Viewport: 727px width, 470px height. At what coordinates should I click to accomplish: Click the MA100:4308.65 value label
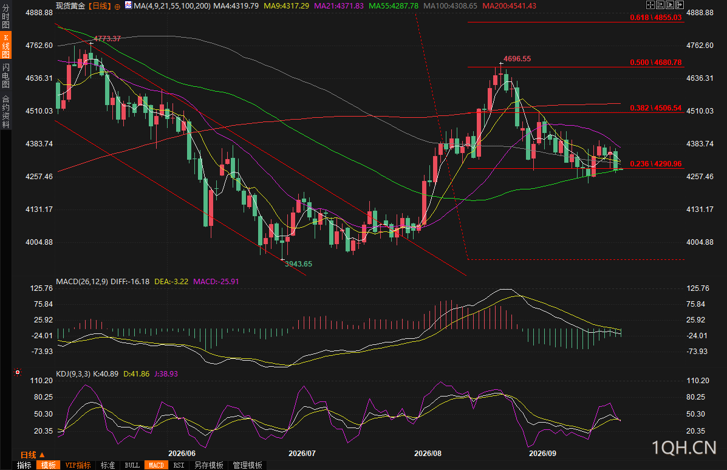tap(450, 5)
